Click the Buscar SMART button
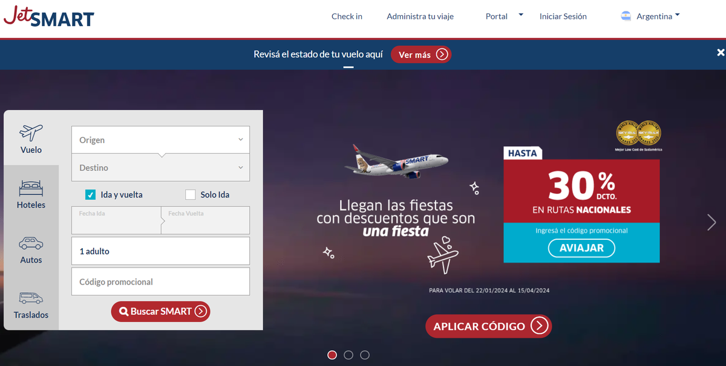726x366 pixels. click(160, 312)
